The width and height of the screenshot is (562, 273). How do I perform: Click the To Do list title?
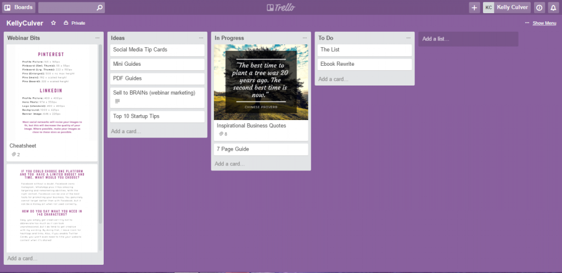pyautogui.click(x=326, y=38)
